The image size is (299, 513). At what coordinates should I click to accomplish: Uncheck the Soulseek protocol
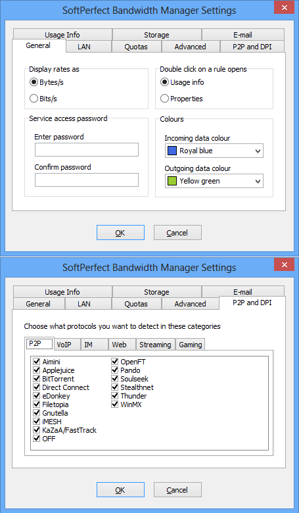[x=115, y=379]
